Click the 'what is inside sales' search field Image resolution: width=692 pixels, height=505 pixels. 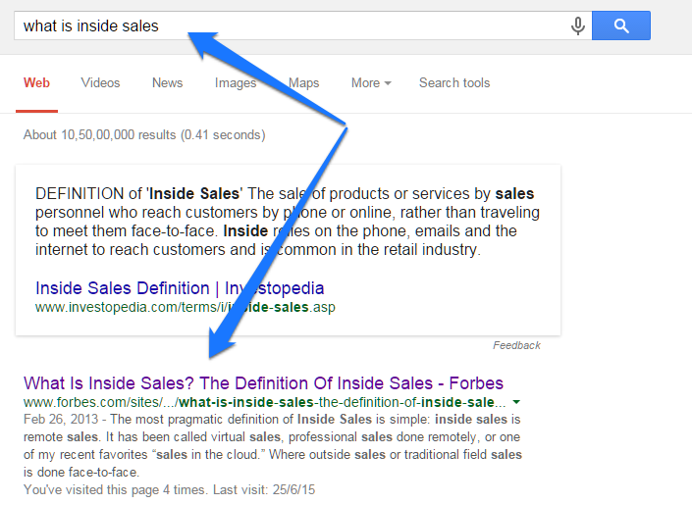pyautogui.click(x=292, y=26)
